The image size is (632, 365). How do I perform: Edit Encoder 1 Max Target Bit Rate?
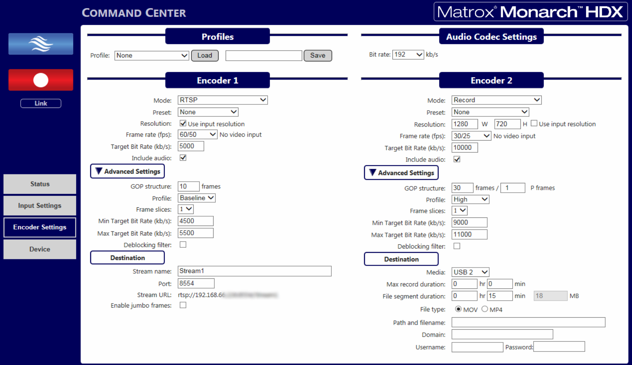tap(196, 233)
